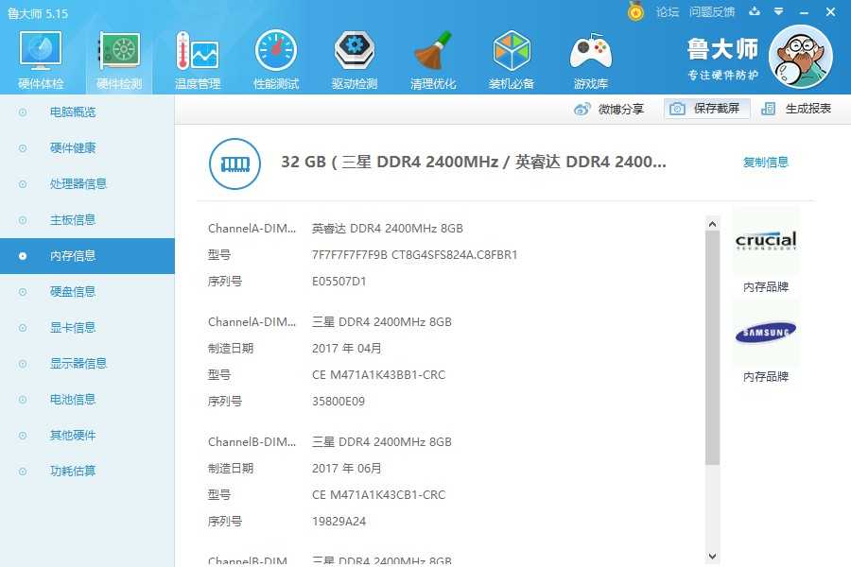Click the Crucial brand logo
The width and height of the screenshot is (851, 567).
tap(766, 240)
